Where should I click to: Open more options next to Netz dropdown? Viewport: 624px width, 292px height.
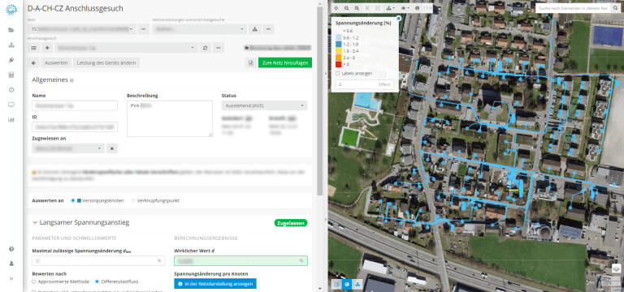click(x=144, y=29)
